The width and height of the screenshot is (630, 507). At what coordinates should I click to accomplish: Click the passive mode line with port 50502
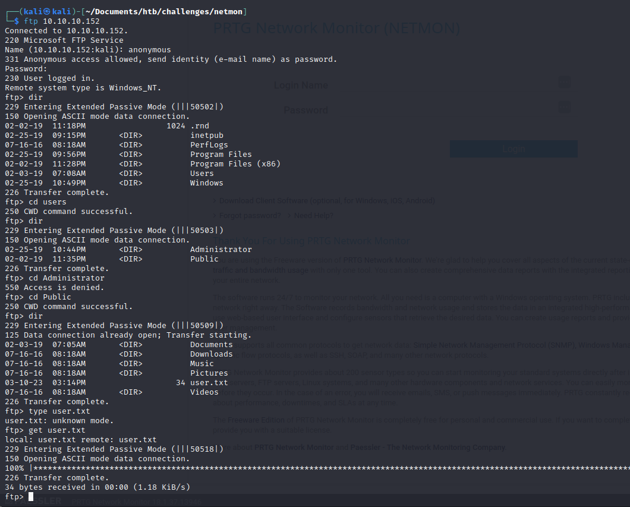[x=114, y=107]
